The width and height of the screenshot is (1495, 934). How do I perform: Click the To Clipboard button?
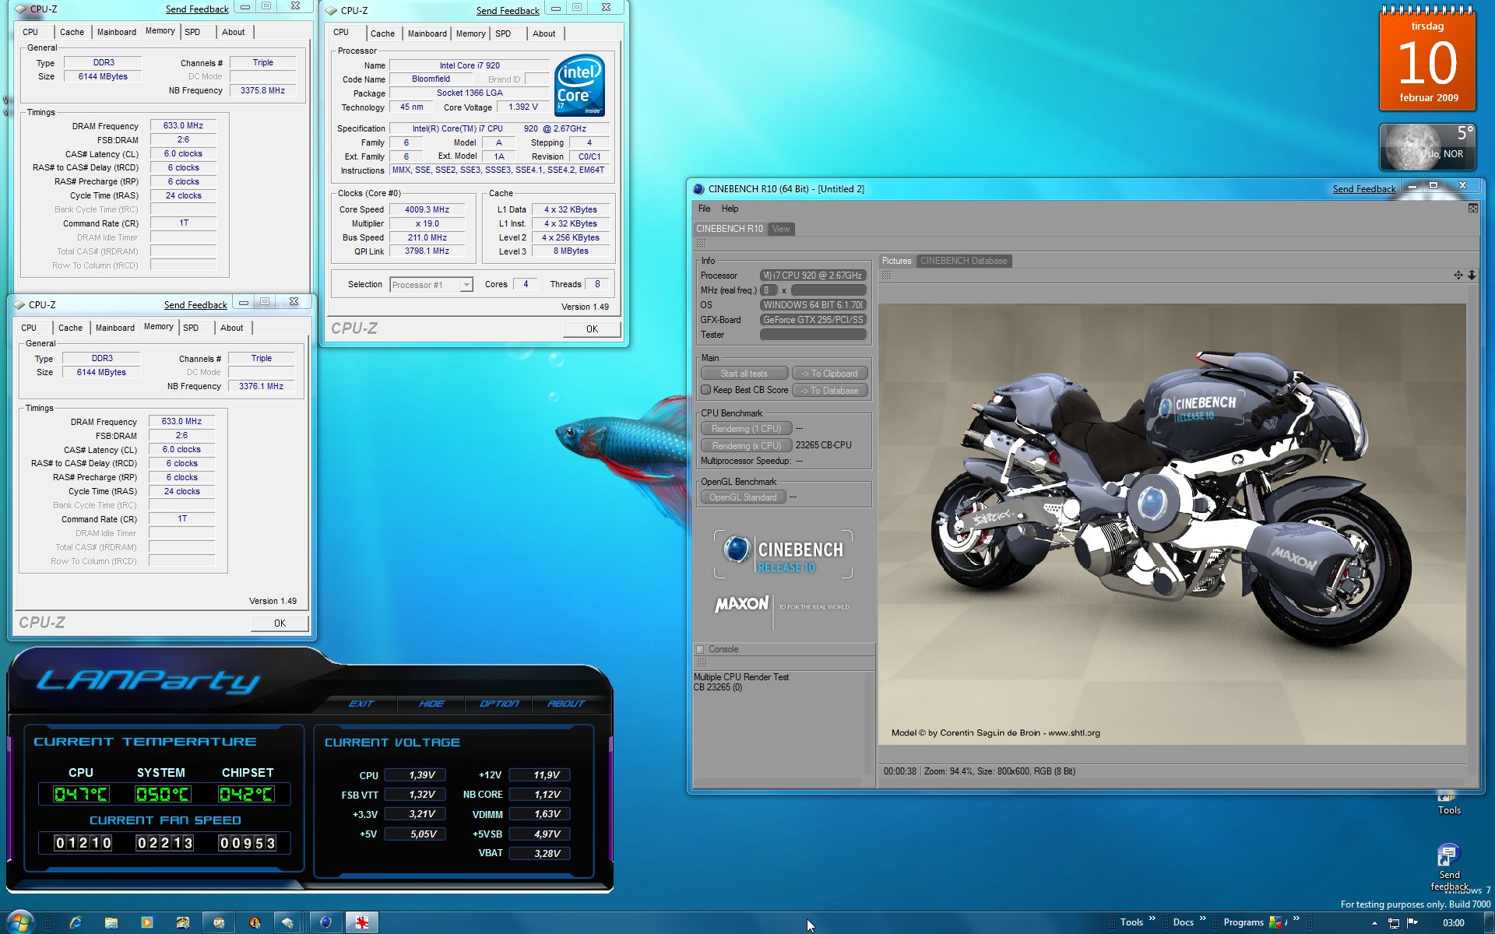(x=829, y=374)
